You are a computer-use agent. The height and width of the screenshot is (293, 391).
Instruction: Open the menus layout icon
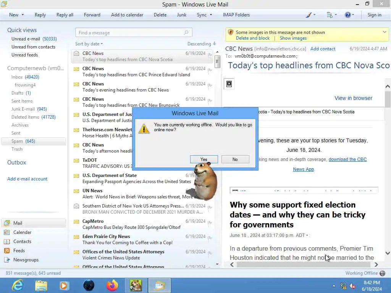click(330, 15)
